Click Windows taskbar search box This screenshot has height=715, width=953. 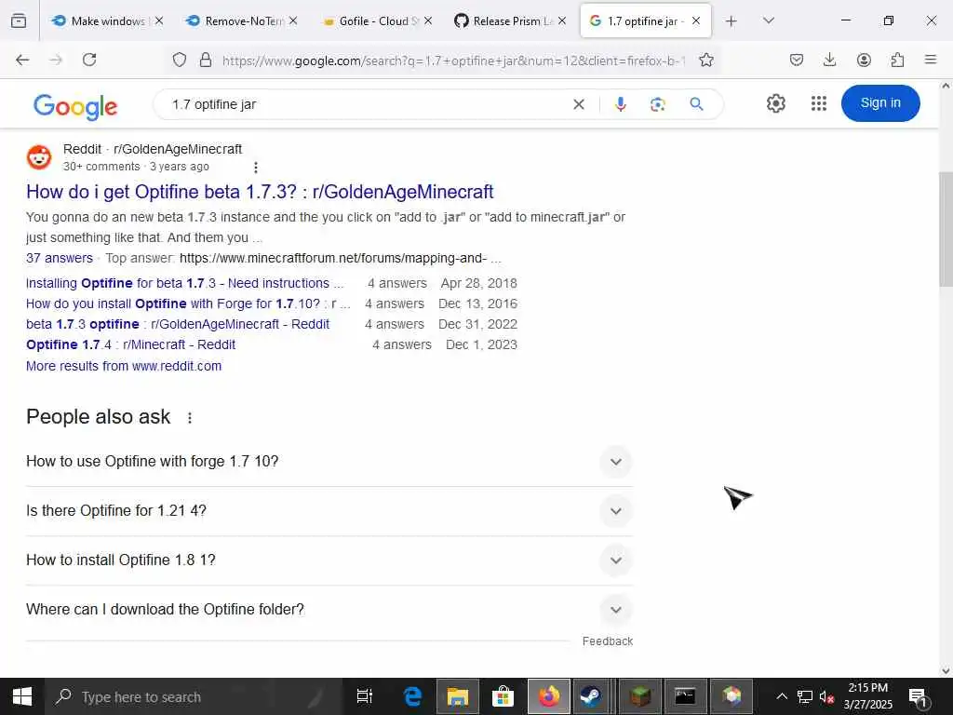click(x=195, y=696)
